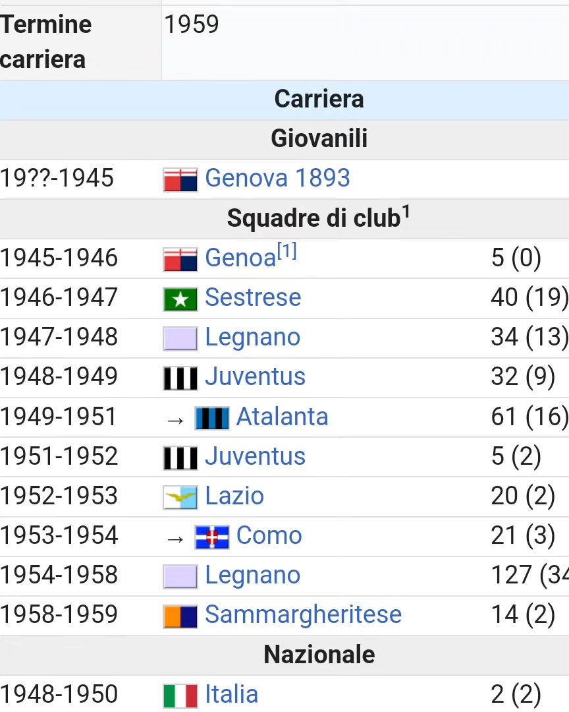This screenshot has width=569, height=712.
Task: Click the lilac Legnano flag icon for 1947-1948
Action: point(180,339)
